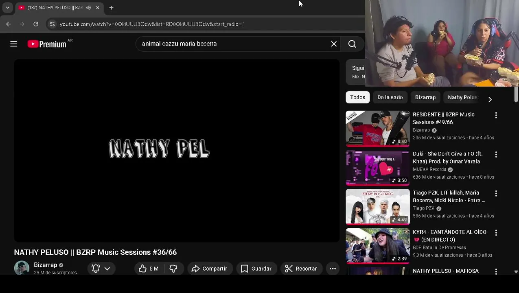Toggle notification bell for Bizarrap
This screenshot has width=519, height=293.
pyautogui.click(x=96, y=269)
